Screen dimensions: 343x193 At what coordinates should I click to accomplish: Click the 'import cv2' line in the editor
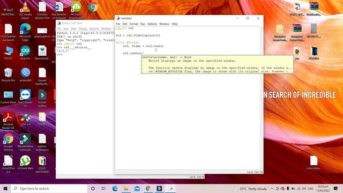(x=125, y=28)
